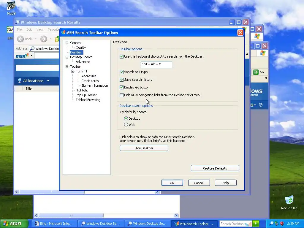Select the Desktop default search radio
Image resolution: width=304 pixels, height=228 pixels.
(126, 118)
